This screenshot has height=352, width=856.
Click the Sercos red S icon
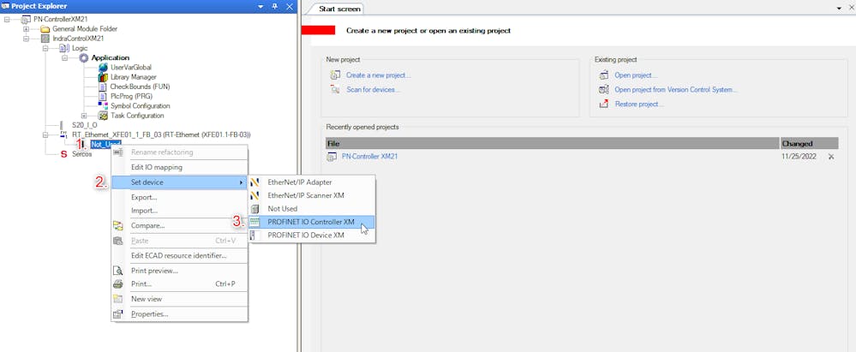pyautogui.click(x=64, y=154)
